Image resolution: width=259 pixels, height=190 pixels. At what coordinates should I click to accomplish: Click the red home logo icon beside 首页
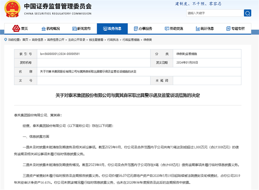pos(16,28)
